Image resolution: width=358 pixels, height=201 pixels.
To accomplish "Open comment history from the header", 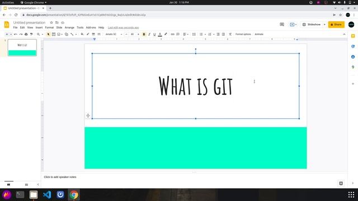I will (282, 25).
